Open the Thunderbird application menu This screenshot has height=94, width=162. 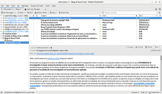(x=159, y=13)
